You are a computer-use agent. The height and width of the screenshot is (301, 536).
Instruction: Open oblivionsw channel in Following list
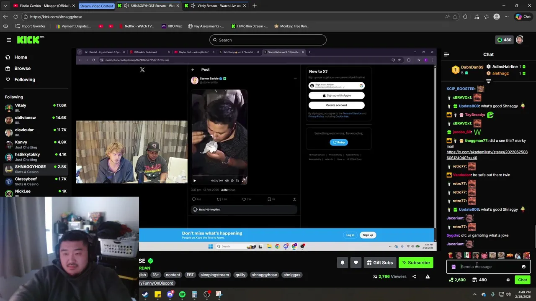coord(36,120)
